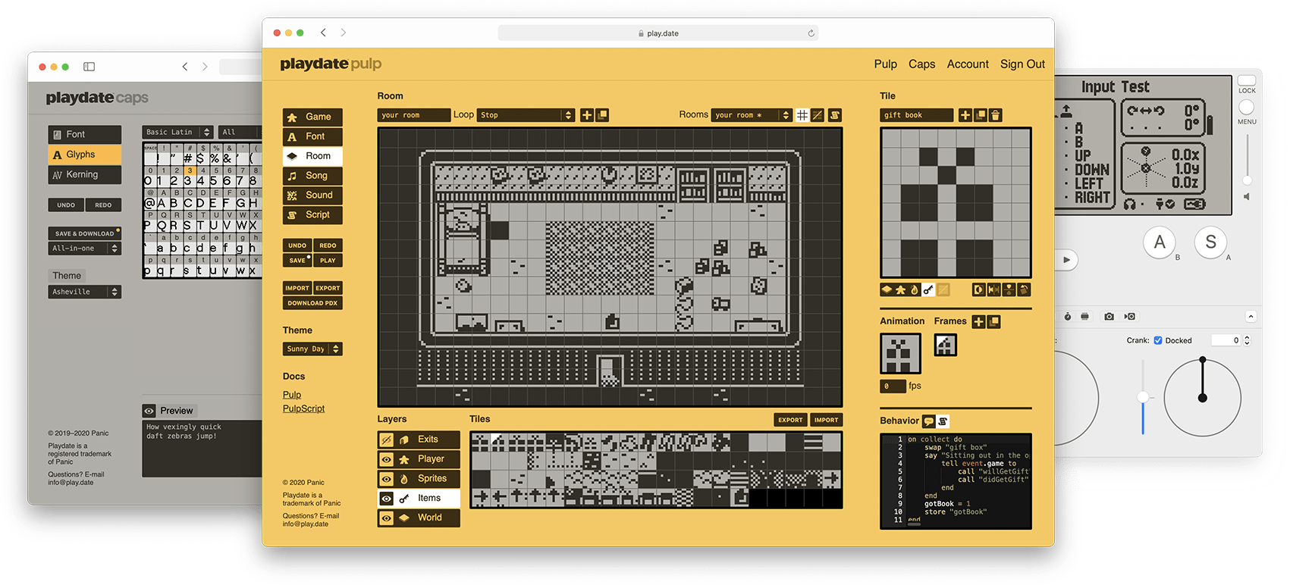This screenshot has height=585, width=1290.
Task: Open the Rooms 'your room' dropdown
Action: [752, 115]
